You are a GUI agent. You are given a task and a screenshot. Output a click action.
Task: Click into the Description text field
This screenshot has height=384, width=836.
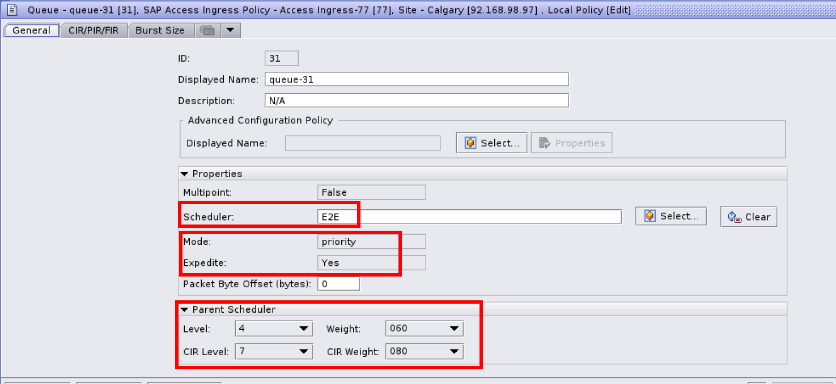point(416,101)
